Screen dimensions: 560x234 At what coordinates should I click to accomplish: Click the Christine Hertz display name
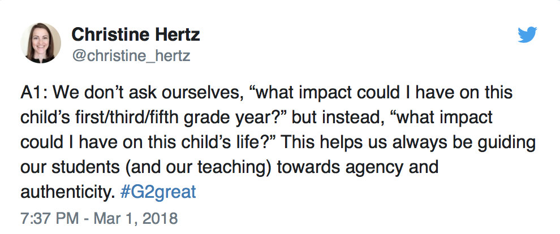coord(136,35)
